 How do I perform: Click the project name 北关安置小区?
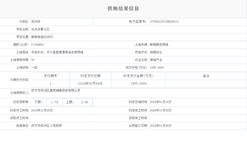pos(40,29)
